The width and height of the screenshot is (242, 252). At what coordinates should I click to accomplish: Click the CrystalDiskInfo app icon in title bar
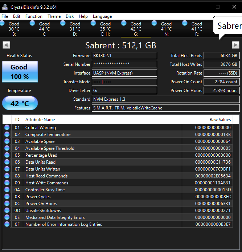tap(5, 7)
